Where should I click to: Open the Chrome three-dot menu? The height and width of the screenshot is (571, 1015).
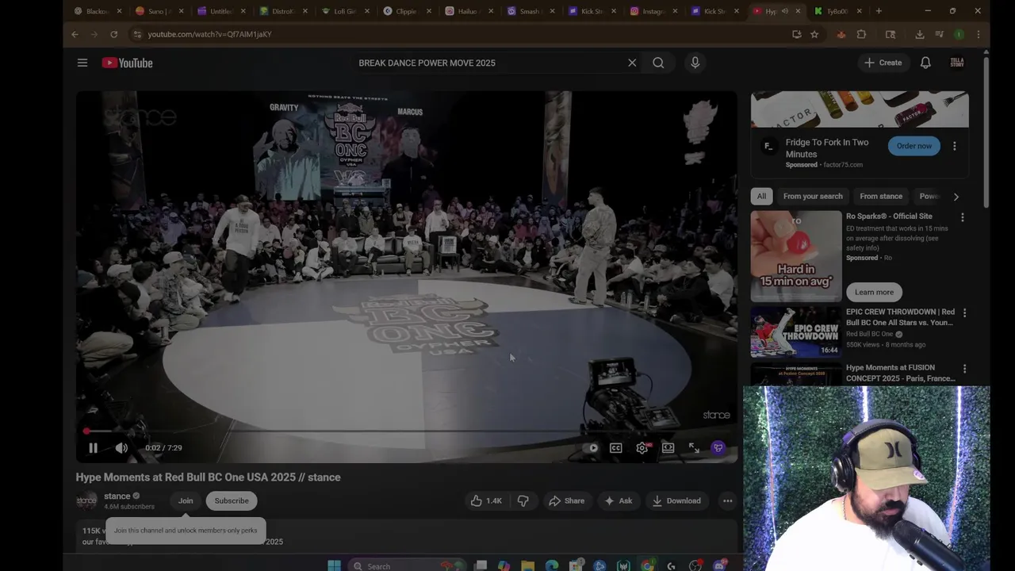(x=979, y=34)
